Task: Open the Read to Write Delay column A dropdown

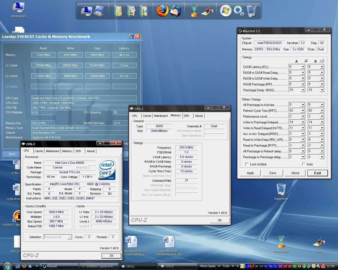Action: tap(303, 139)
